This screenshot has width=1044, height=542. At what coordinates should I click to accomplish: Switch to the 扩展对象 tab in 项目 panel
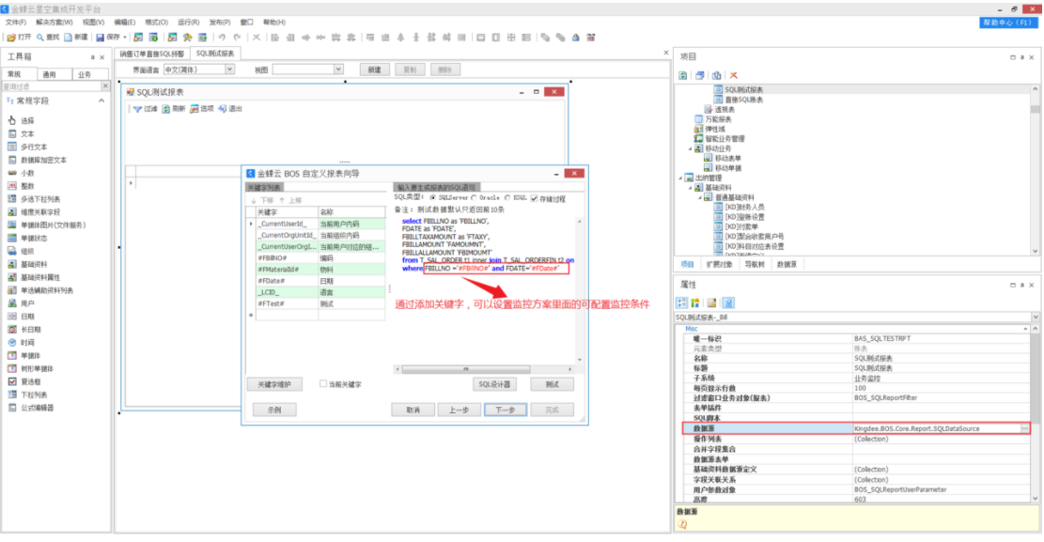click(x=719, y=264)
